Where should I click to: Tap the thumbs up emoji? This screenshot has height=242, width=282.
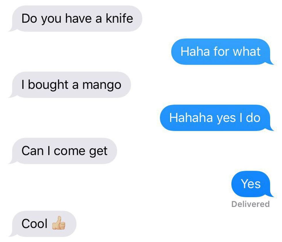pos(59,223)
